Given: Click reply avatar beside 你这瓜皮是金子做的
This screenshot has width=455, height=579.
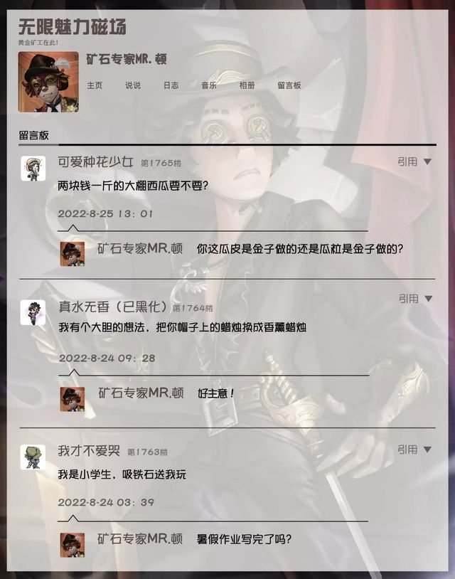Looking at the screenshot, I should pos(73,254).
